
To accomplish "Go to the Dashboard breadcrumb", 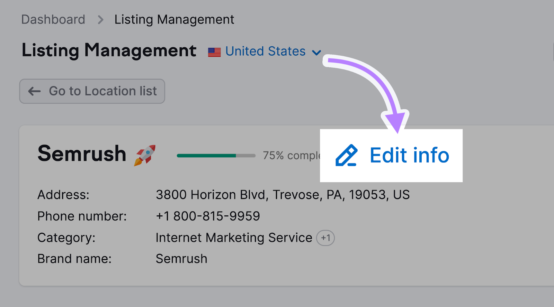I will pyautogui.click(x=53, y=20).
